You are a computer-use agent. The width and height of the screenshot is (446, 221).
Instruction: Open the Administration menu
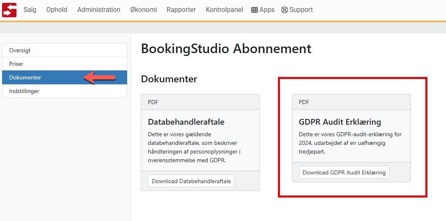(99, 9)
